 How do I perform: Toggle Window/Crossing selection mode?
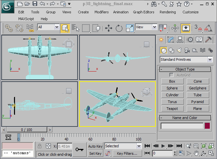click(x=96, y=28)
